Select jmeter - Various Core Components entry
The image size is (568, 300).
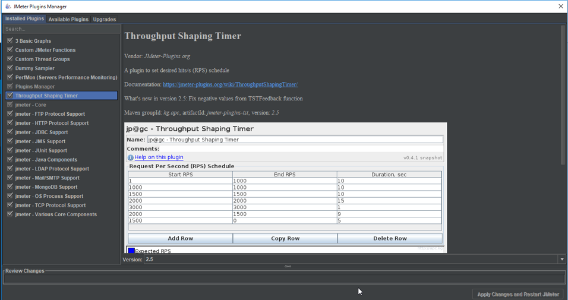pos(62,214)
